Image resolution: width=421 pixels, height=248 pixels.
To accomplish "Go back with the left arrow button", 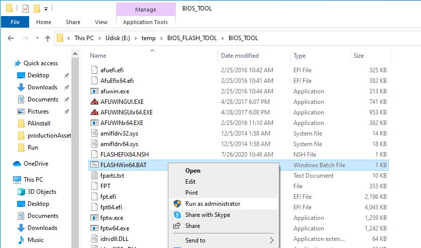I will point(11,38).
